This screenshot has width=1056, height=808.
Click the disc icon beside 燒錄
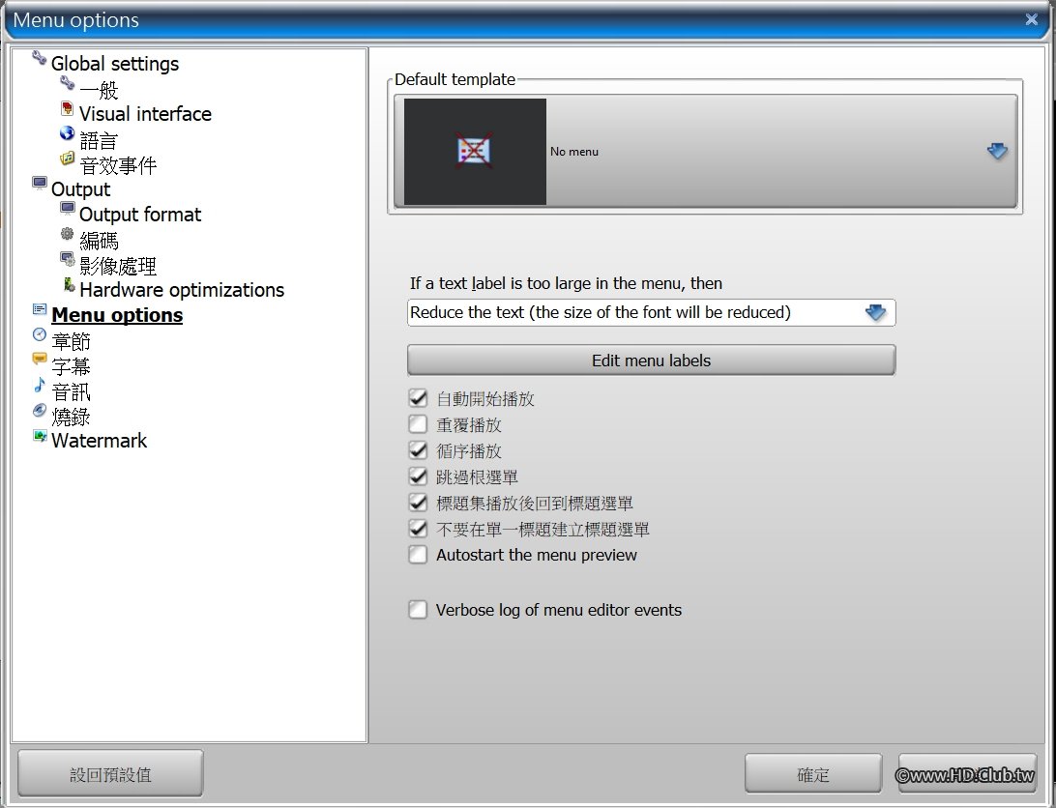(x=40, y=410)
